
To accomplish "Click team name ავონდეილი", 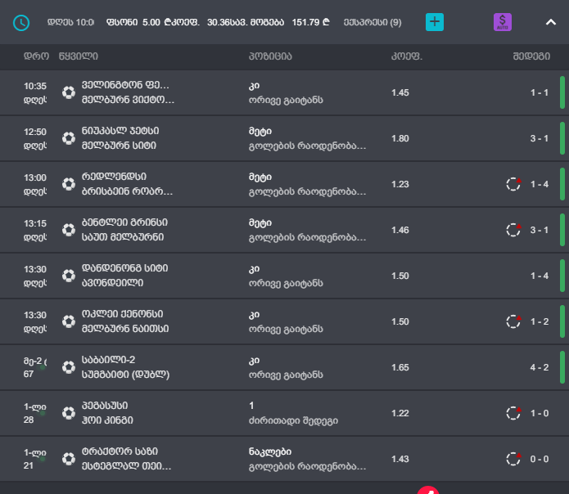I will click(x=112, y=283).
